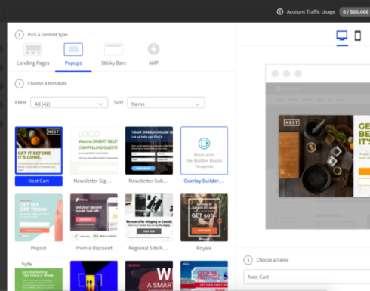This screenshot has width=370, height=291.
Task: Select the Premia Discount template thumbnail
Action: pos(94,218)
